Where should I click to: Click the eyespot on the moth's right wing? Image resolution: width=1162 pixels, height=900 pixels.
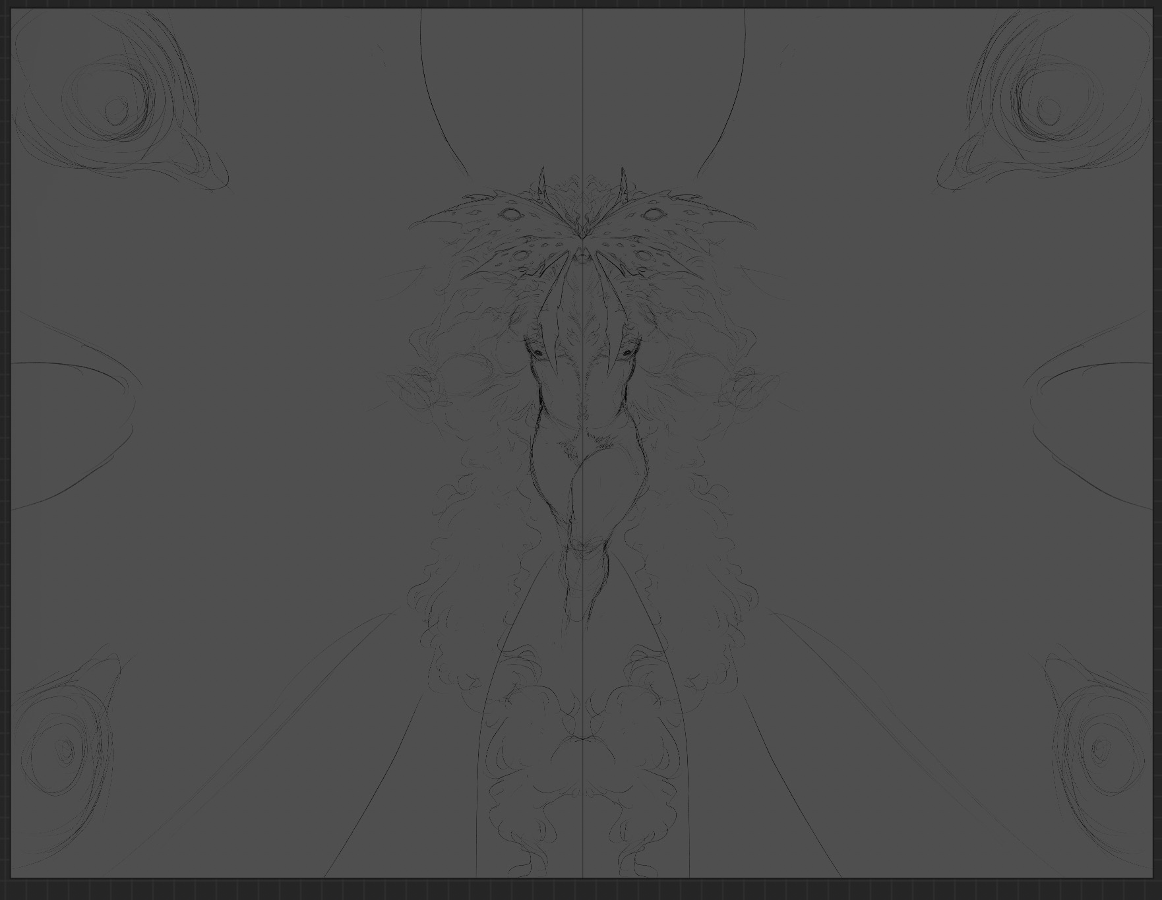(x=653, y=214)
